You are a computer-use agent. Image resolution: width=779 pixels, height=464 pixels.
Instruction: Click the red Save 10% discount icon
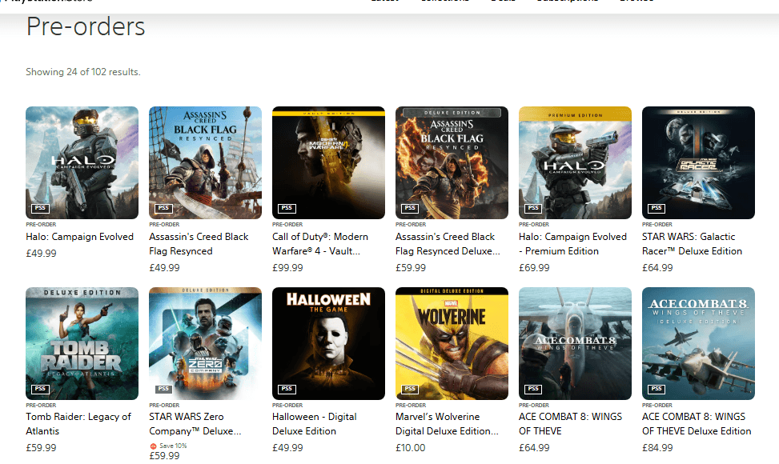(x=153, y=446)
